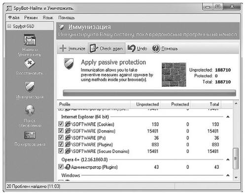
Task: Click the 'Apply passive protection' heading
Action: (113, 63)
